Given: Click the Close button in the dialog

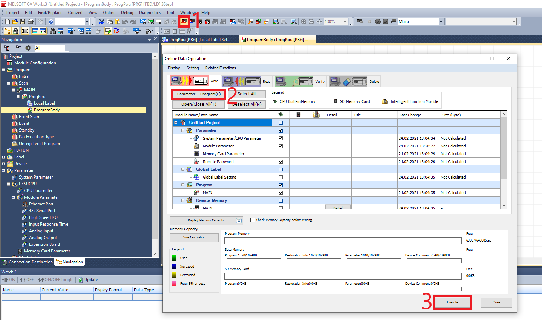Looking at the screenshot, I should point(496,302).
